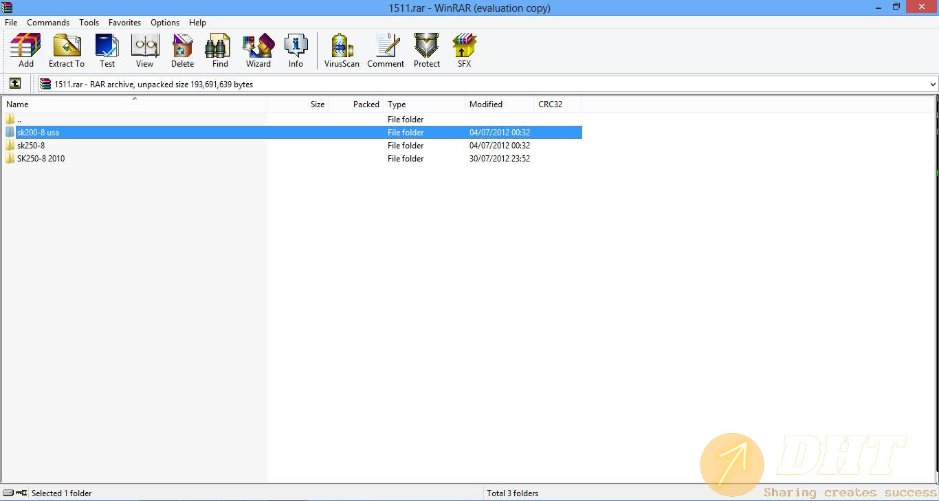
Task: Click the drive/key status bar icon
Action: [15, 493]
